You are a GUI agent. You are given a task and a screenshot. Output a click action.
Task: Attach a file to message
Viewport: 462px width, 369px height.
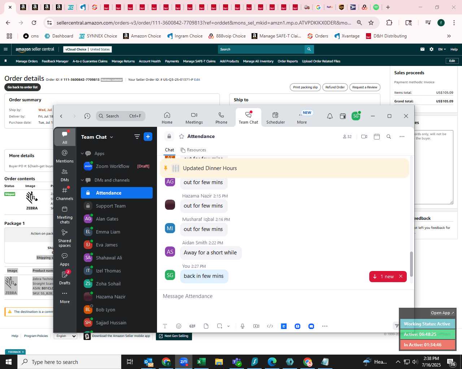pyautogui.click(x=206, y=326)
